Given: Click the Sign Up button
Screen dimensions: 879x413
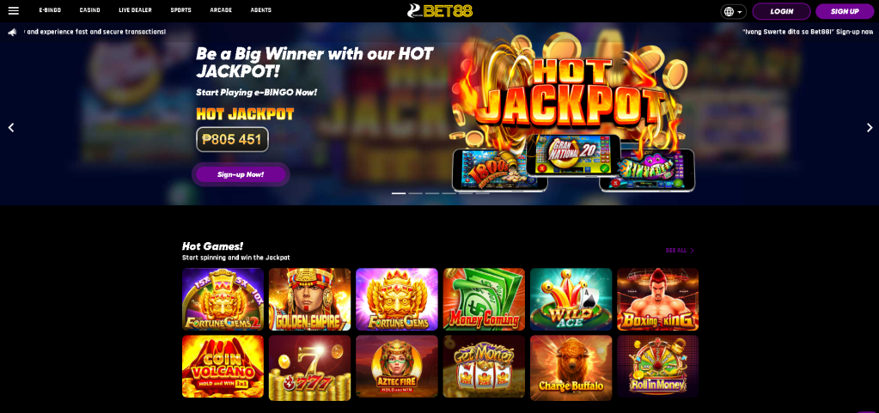Looking at the screenshot, I should click(x=845, y=11).
